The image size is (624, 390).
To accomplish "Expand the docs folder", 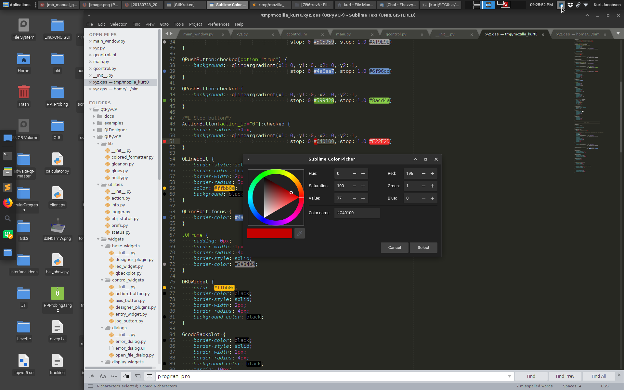I will coord(94,116).
